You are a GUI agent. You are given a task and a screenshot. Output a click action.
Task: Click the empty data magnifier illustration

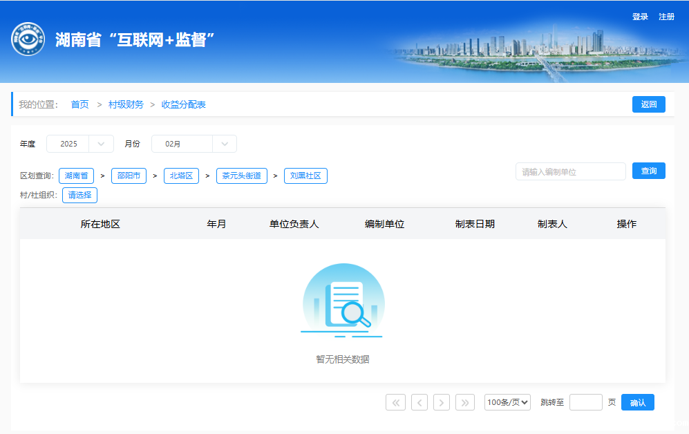point(343,303)
